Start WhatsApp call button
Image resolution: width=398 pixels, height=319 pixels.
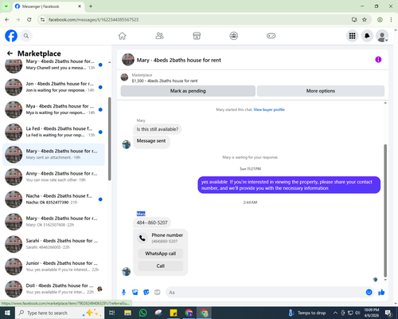pos(161,254)
